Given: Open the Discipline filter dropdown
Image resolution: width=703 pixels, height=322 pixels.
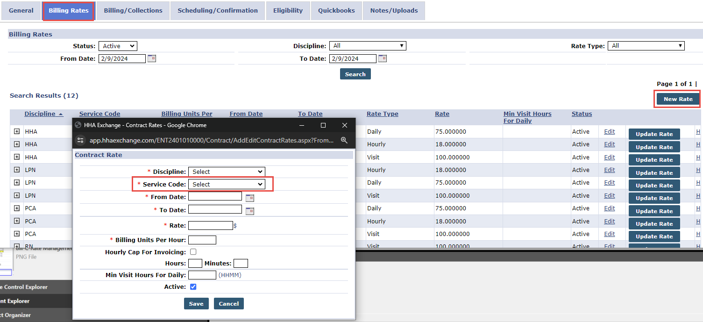Looking at the screenshot, I should point(368,46).
